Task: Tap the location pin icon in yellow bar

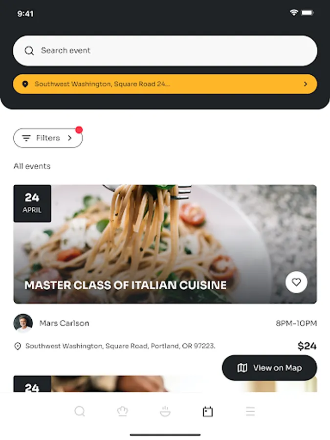Action: 25,84
